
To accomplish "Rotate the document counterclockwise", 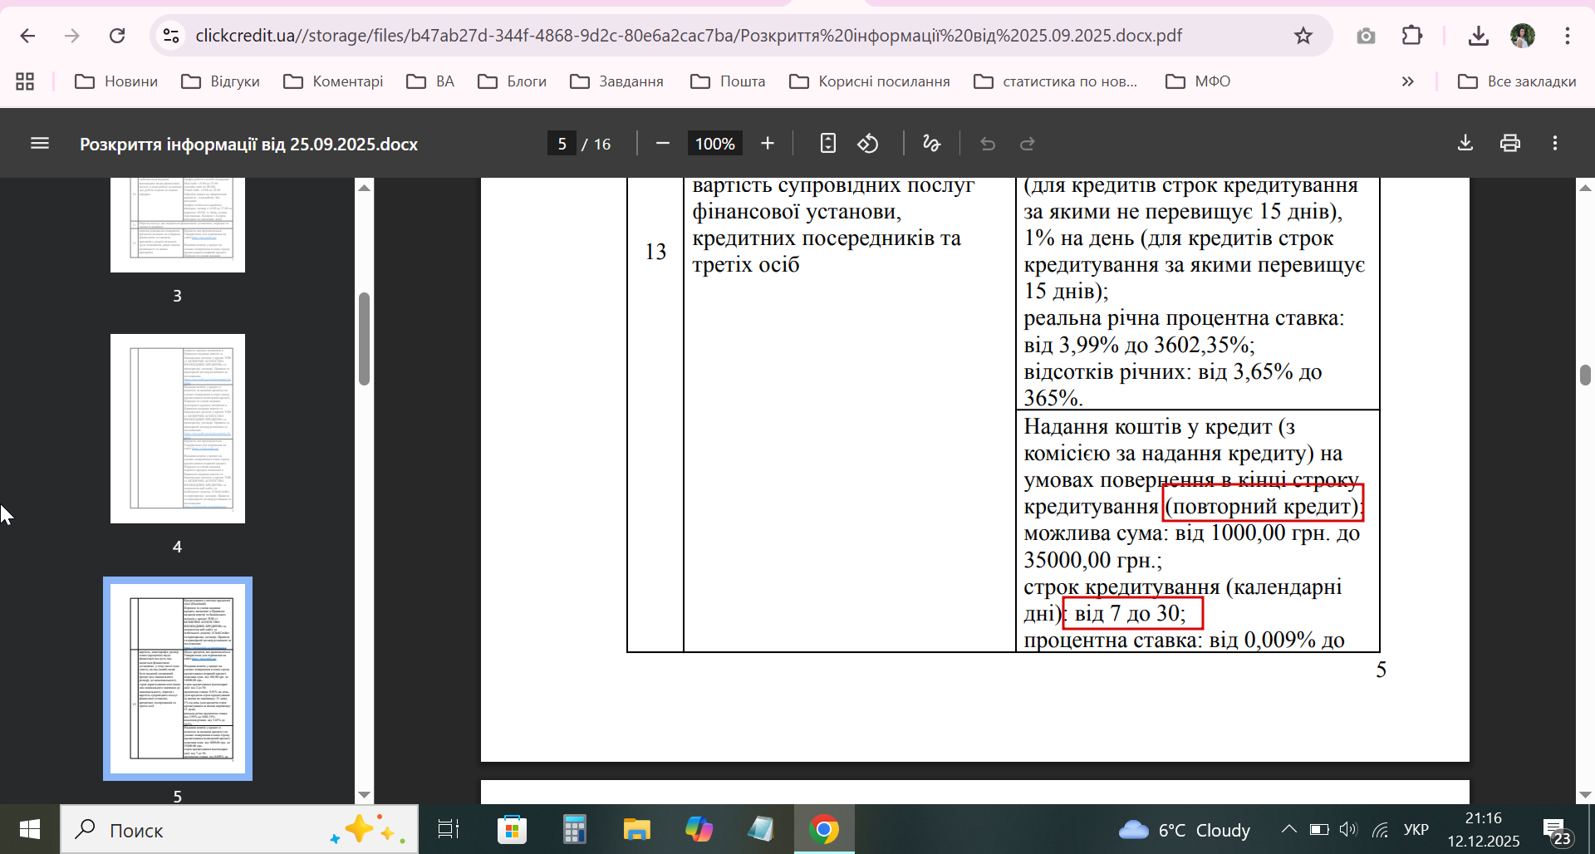I will pos(868,144).
